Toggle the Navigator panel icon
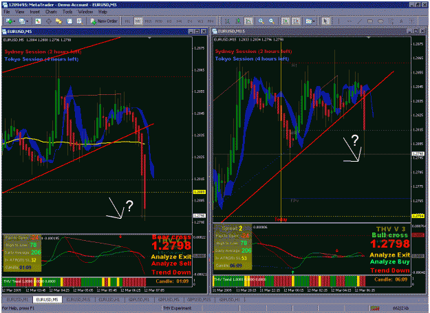 coord(58,21)
